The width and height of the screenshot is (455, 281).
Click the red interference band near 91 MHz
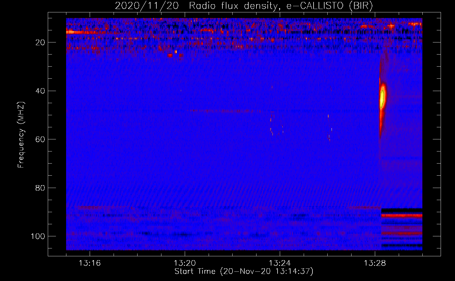pyautogui.click(x=402, y=216)
